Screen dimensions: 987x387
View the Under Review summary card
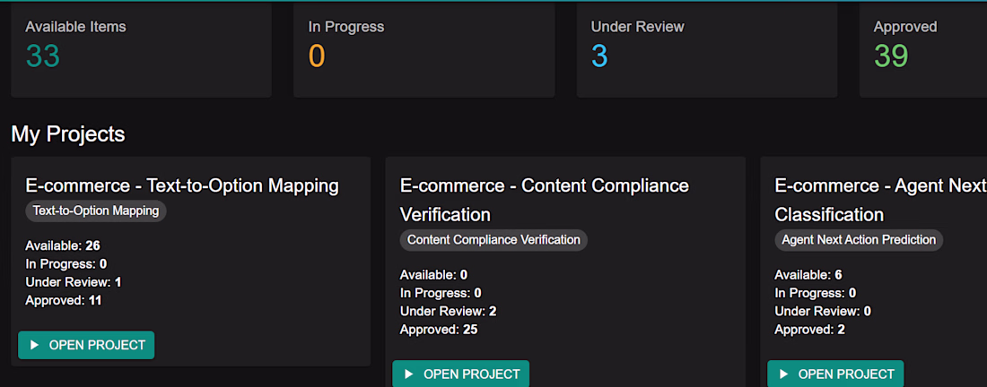click(706, 49)
